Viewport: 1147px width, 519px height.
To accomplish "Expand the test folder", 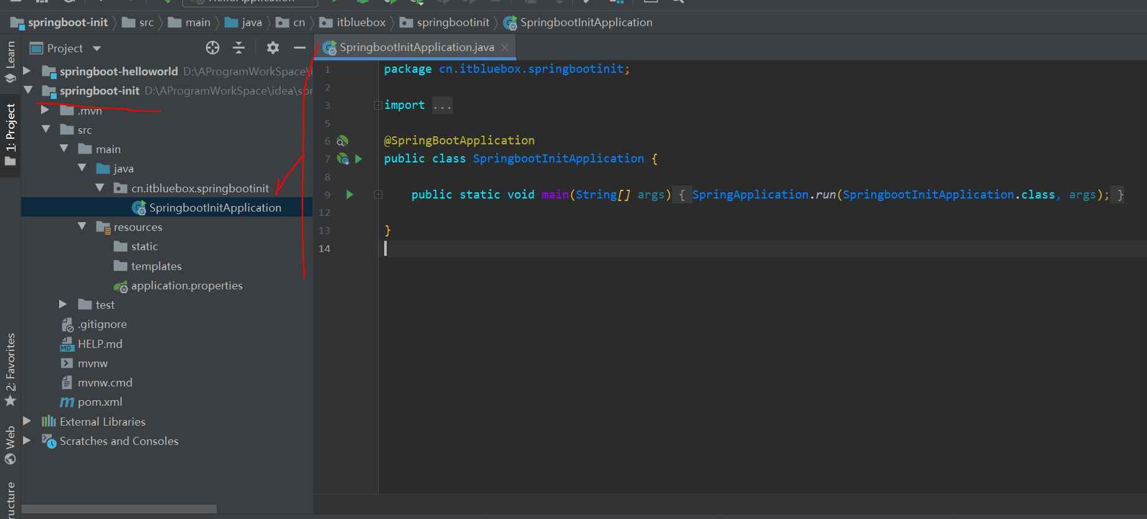I will point(63,304).
